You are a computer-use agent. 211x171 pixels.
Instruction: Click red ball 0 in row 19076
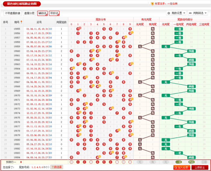click(71, 122)
